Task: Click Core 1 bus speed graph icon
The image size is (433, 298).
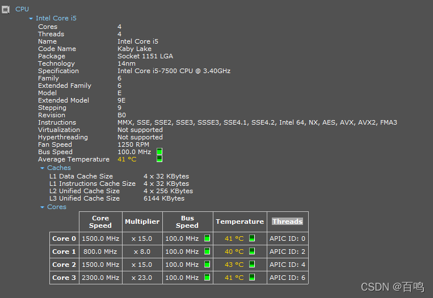Action: [x=207, y=251]
